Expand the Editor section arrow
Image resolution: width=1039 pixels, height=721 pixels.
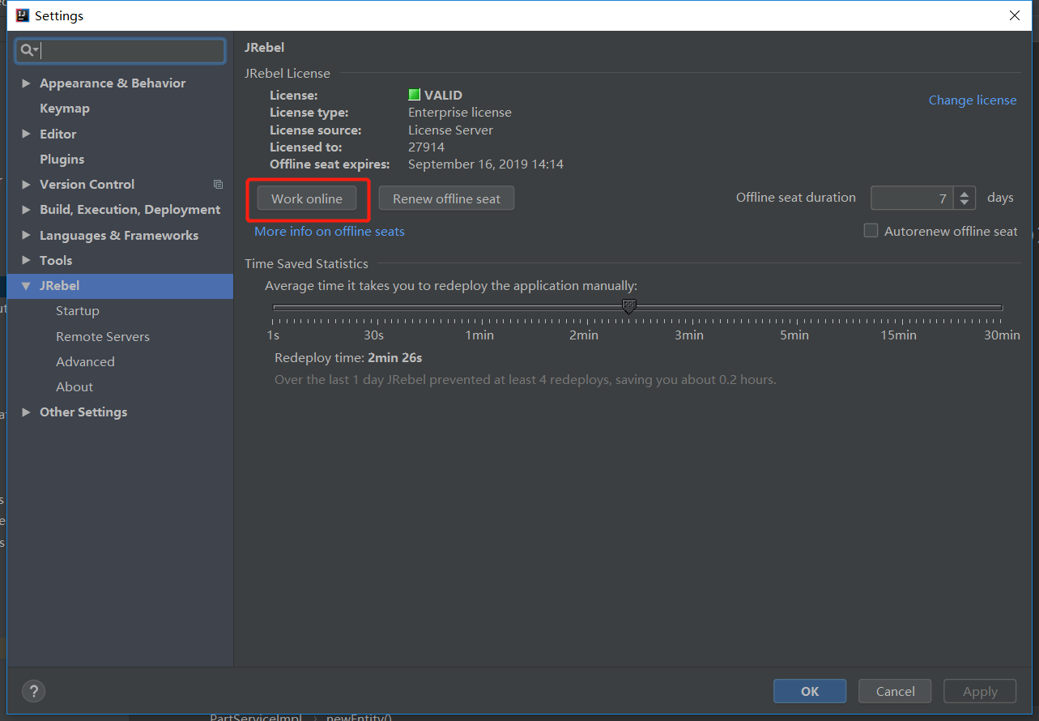coord(26,134)
